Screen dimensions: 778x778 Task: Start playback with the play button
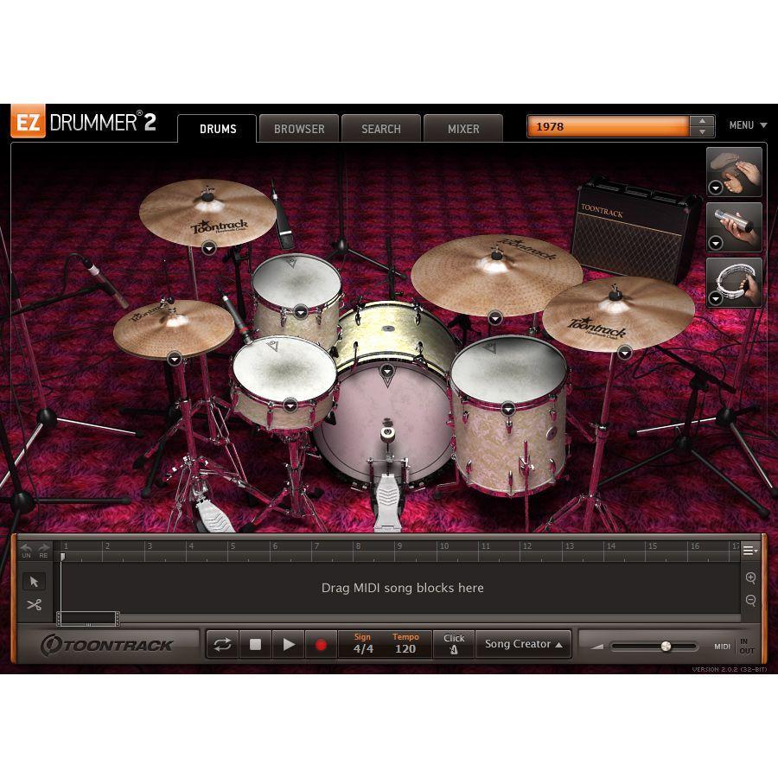(288, 645)
